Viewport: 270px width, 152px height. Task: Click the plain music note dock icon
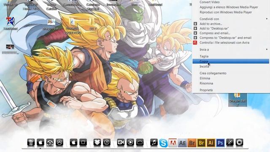[x=154, y=143]
